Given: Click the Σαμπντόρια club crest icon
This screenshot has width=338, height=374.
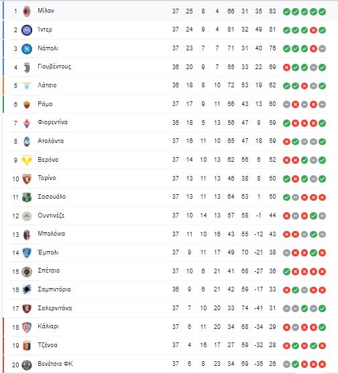Looking at the screenshot, I should (x=27, y=290).
